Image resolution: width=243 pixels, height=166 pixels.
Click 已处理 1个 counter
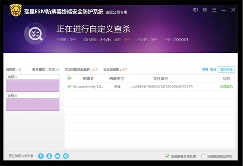pos(147,40)
